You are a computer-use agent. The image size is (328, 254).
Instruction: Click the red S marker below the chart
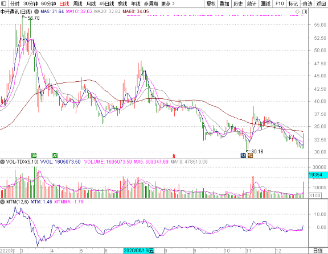(174, 156)
